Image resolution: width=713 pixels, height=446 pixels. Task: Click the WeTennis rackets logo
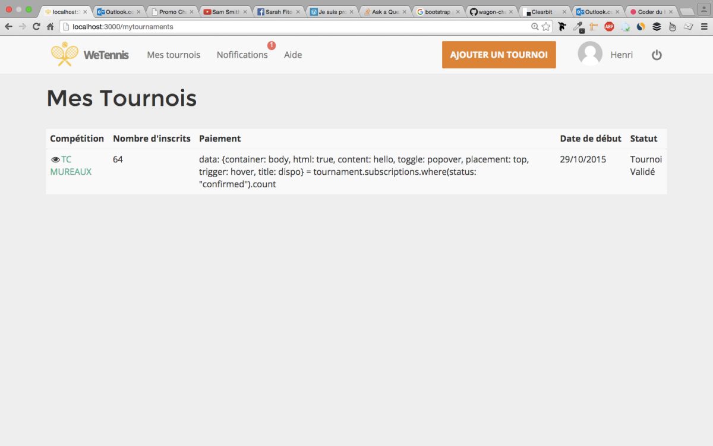[x=65, y=54]
